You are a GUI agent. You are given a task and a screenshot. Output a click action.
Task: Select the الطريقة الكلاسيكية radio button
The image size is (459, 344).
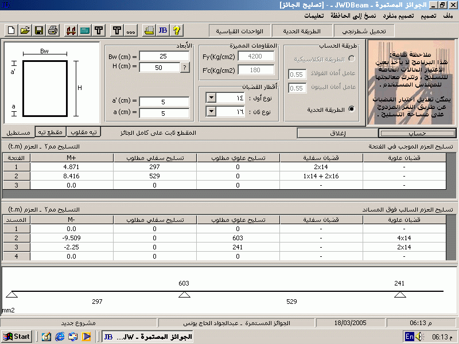[352, 58]
